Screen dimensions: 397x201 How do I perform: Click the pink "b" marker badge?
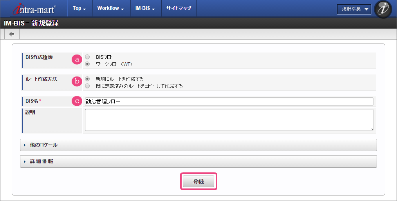pyautogui.click(x=77, y=81)
